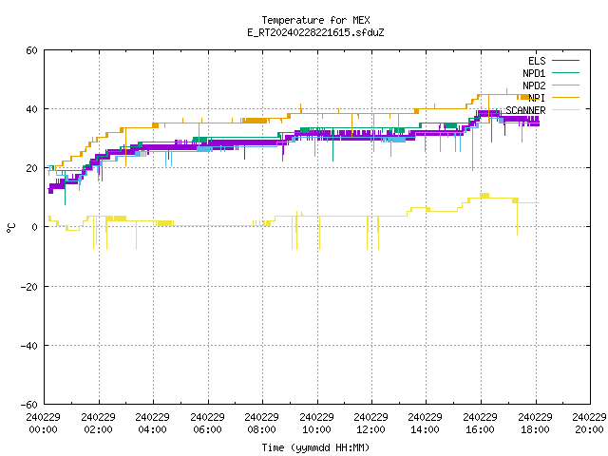
Task: Click the chart title "Temperature for MEX"
Action: click(x=315, y=20)
